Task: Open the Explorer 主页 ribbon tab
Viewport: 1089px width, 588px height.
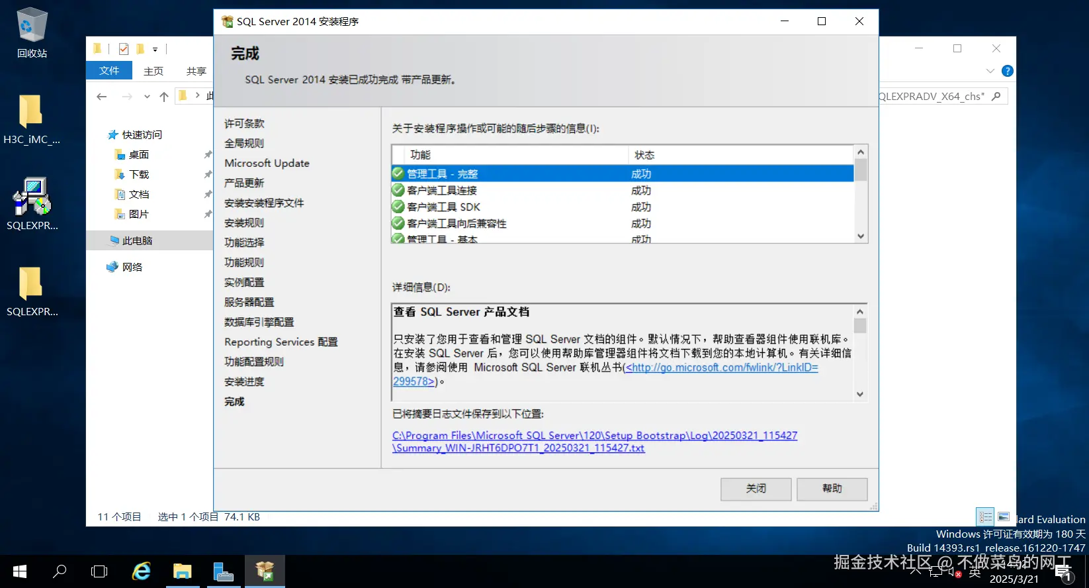Action: (153, 71)
